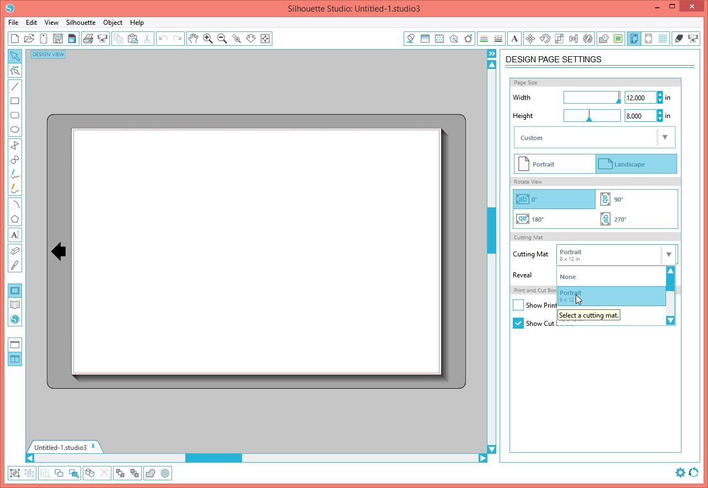Switch page orientation to Portrait
The width and height of the screenshot is (708, 488).
coord(555,164)
